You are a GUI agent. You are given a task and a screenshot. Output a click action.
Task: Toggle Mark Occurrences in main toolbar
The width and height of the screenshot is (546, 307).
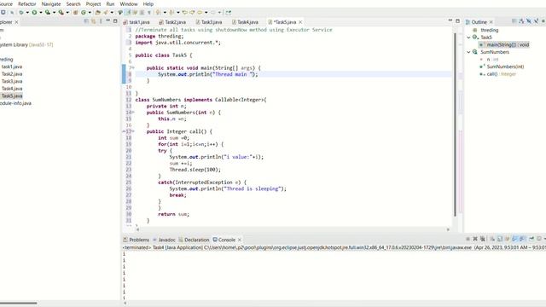[x=129, y=12]
